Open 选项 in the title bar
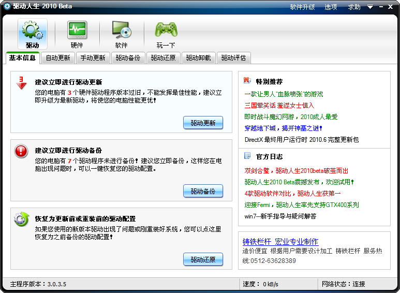 tap(331, 7)
